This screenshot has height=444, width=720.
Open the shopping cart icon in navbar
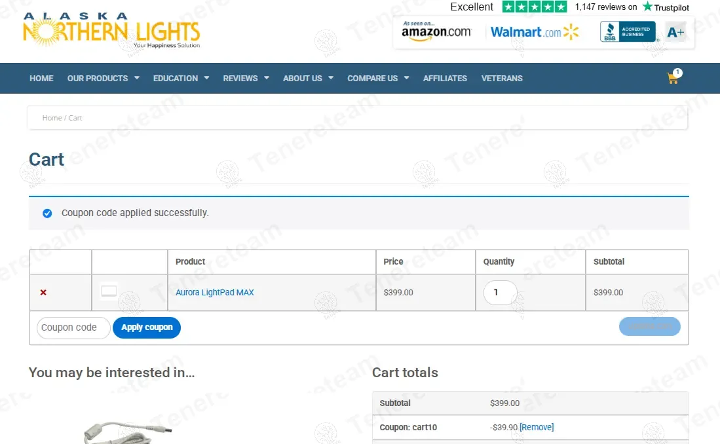(x=673, y=77)
